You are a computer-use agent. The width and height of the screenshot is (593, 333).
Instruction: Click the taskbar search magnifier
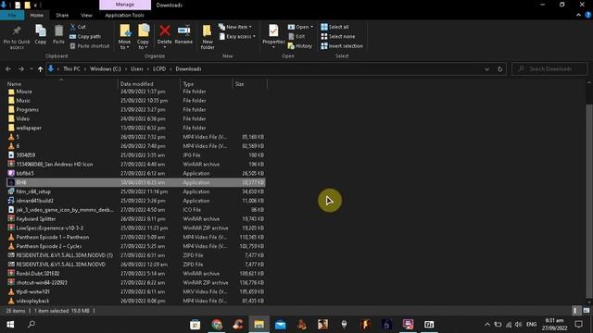pyautogui.click(x=32, y=325)
